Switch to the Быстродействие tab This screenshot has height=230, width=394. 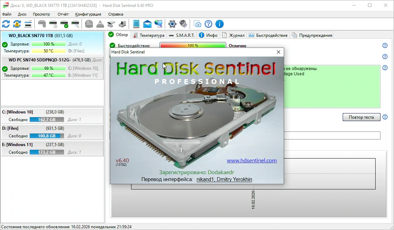click(268, 35)
